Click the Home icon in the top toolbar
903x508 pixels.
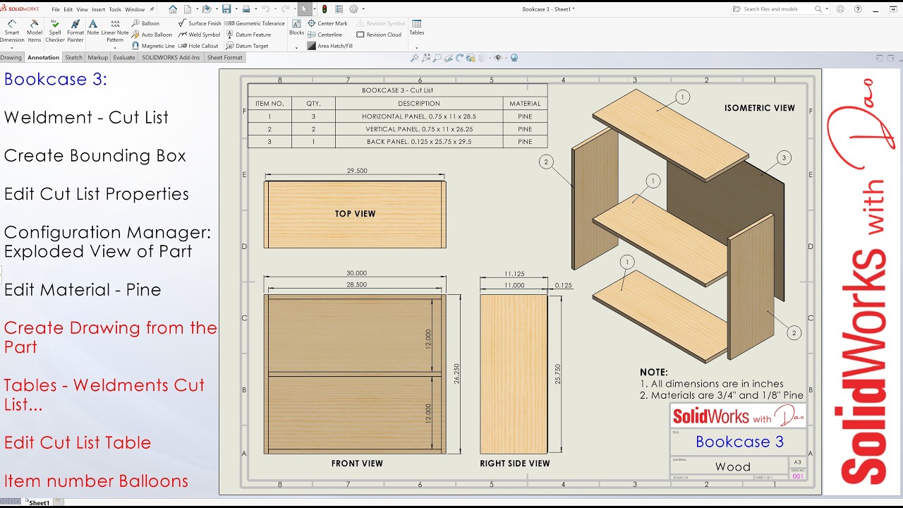pos(173,9)
